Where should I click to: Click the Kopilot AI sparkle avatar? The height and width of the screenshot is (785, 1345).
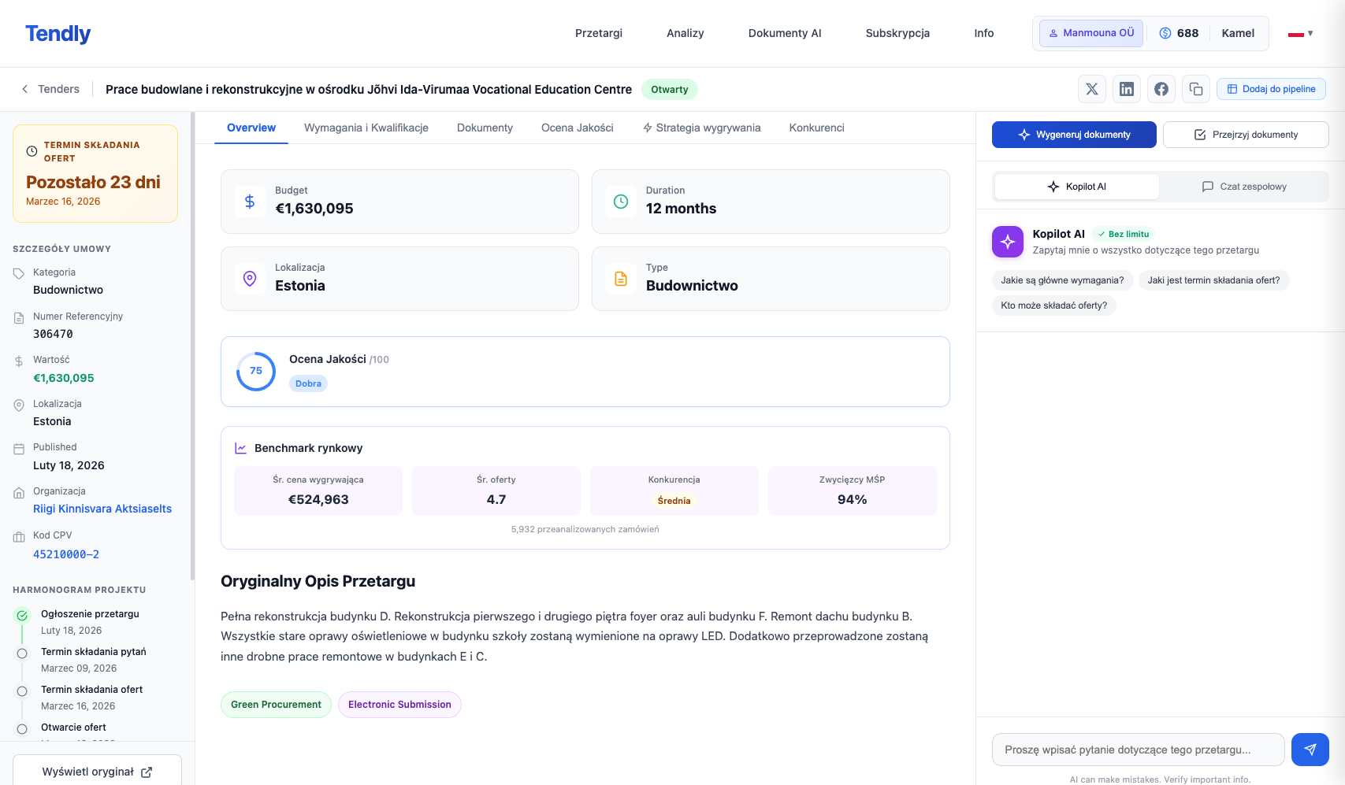(1007, 242)
